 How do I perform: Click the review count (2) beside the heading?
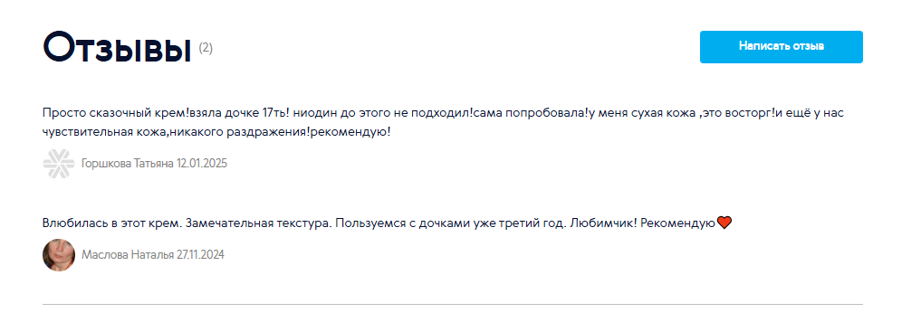pos(206,48)
